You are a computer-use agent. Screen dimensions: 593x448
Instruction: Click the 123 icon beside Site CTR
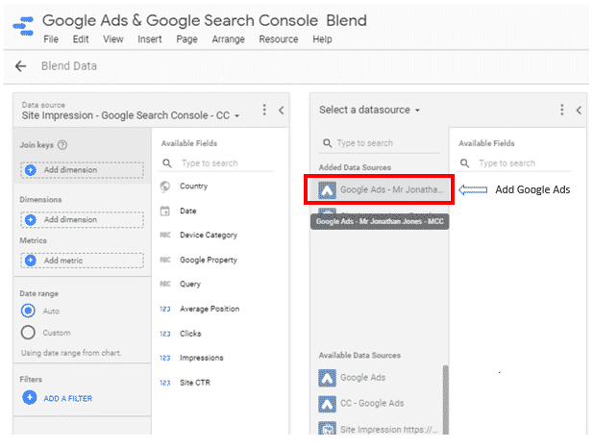[165, 383]
